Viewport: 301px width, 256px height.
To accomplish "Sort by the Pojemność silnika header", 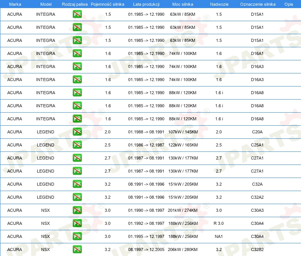I will 107,4.
